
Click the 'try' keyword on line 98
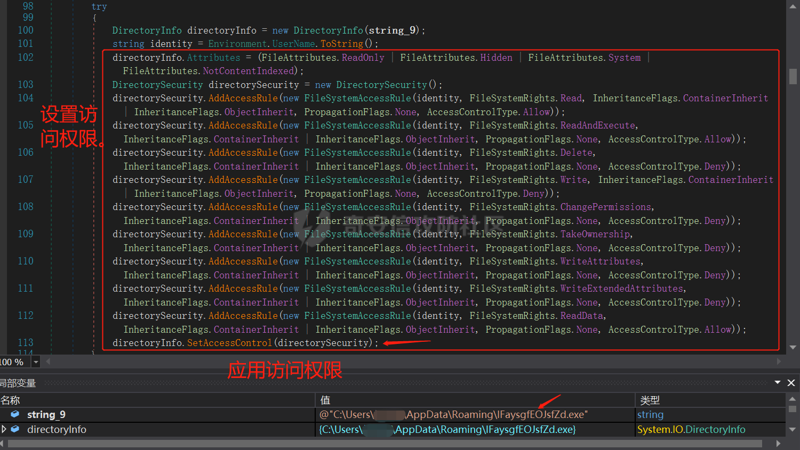99,7
